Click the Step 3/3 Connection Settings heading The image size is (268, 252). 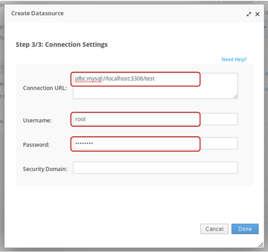(61, 44)
